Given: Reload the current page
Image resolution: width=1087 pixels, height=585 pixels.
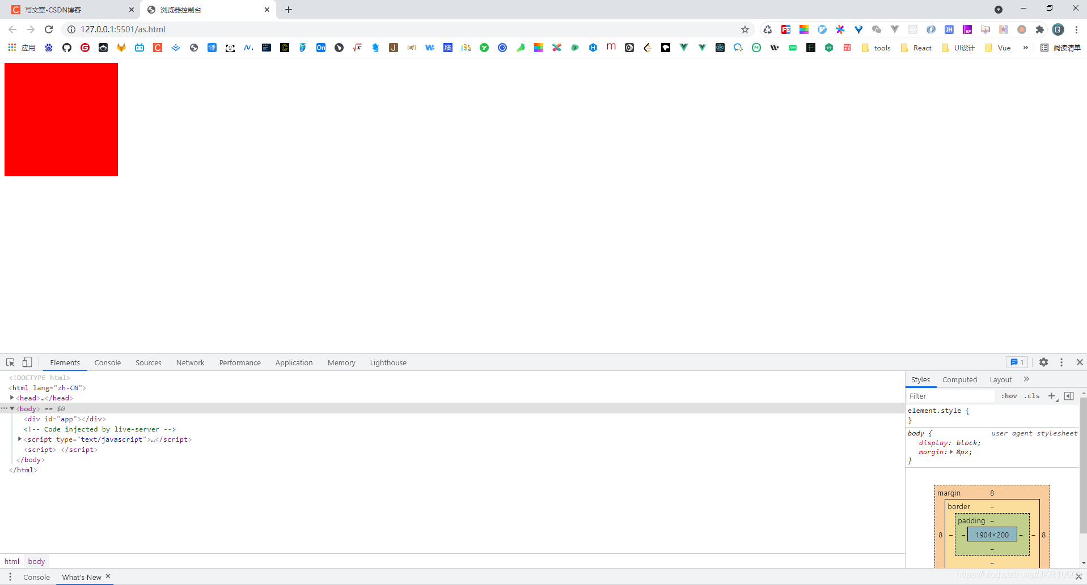Looking at the screenshot, I should tap(49, 29).
